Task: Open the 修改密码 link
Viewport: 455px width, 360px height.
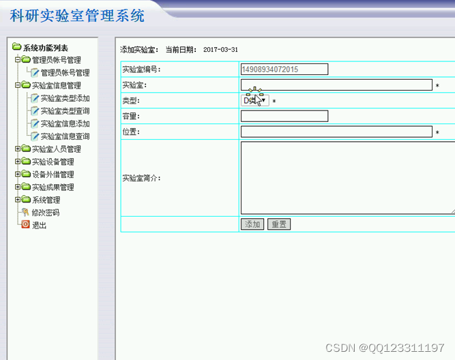Action: tap(46, 213)
